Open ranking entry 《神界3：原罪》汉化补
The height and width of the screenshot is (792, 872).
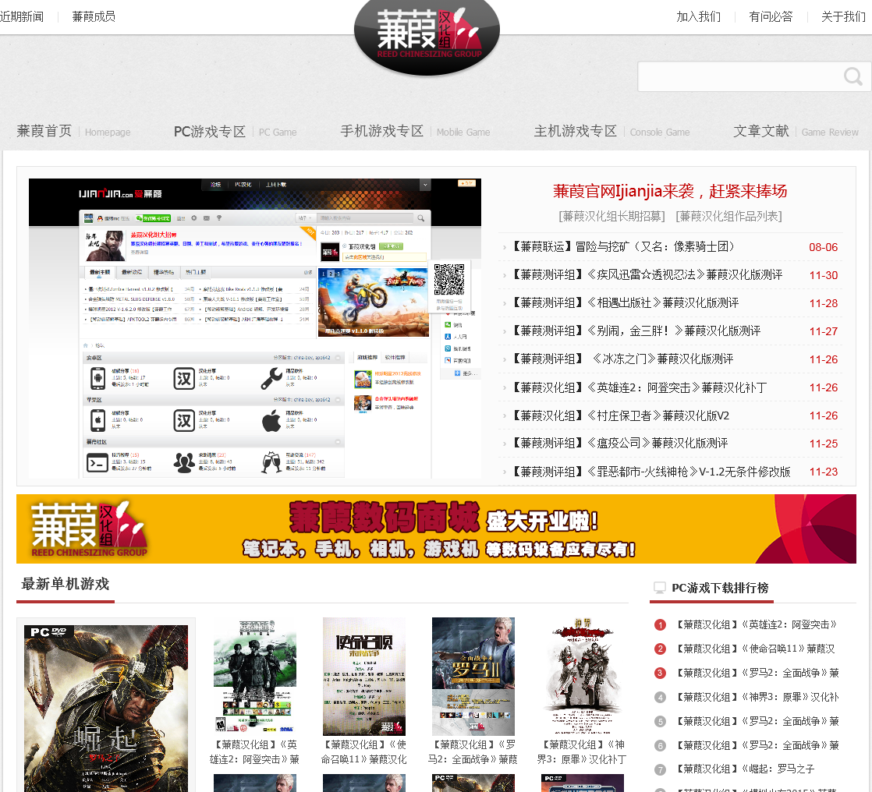coord(757,697)
